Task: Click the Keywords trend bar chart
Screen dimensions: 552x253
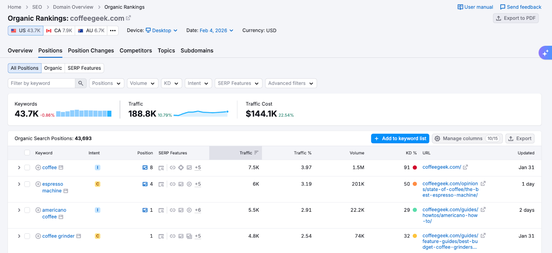Action: click(x=84, y=113)
